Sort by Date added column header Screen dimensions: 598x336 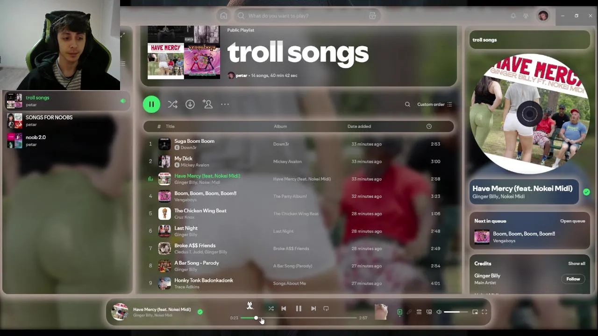359,126
